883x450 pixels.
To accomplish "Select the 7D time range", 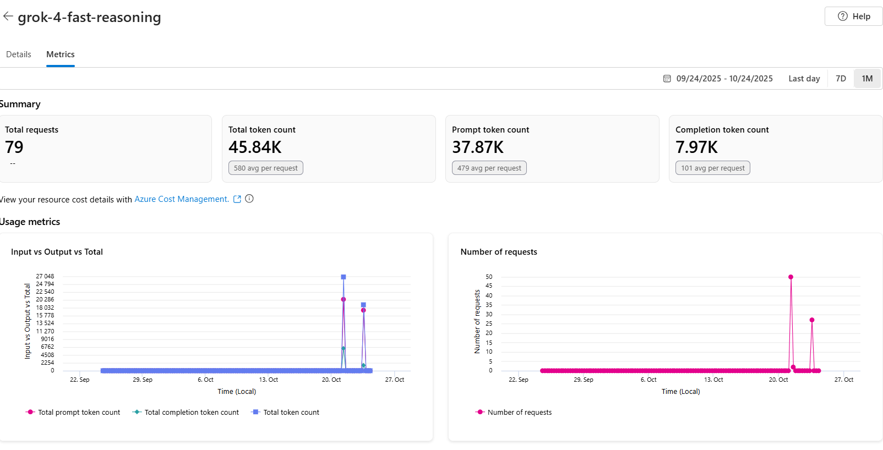I will (x=841, y=79).
